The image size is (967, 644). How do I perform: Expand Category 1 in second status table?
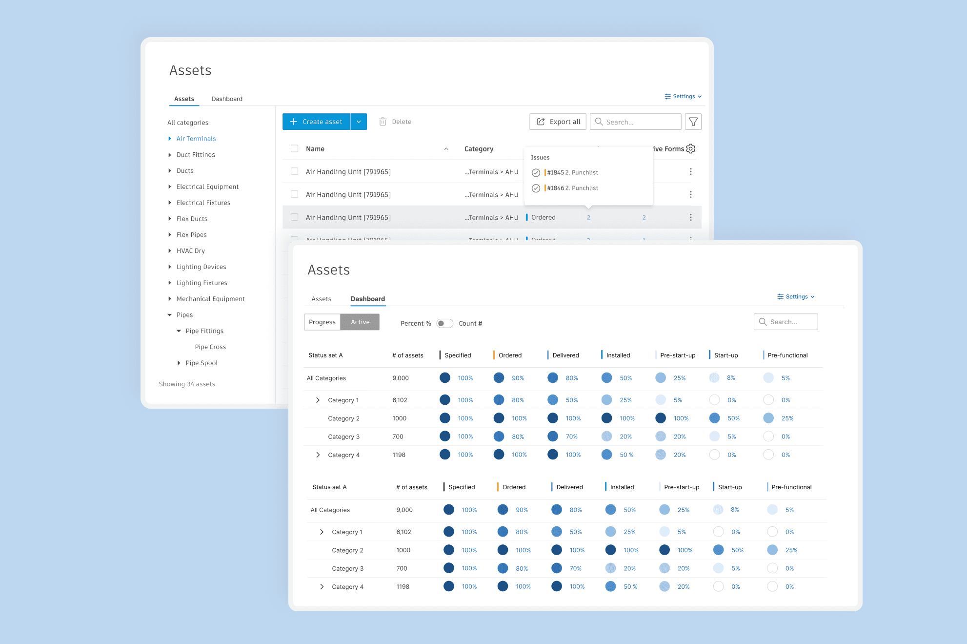click(322, 532)
